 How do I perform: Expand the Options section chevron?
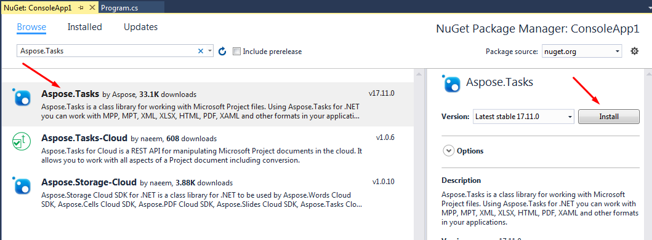448,151
